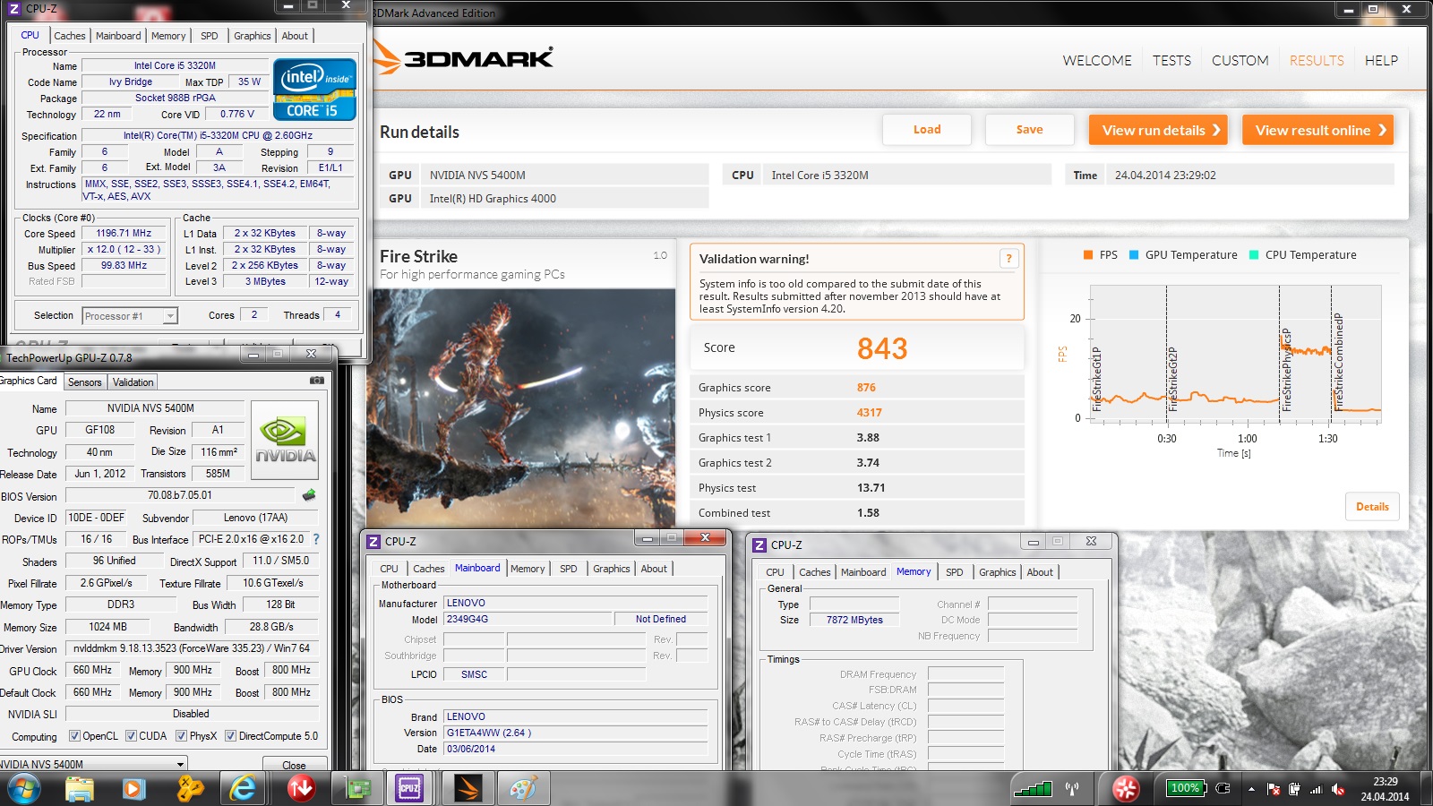Open the TESTS menu in 3DMark
The width and height of the screenshot is (1433, 806).
[1171, 61]
